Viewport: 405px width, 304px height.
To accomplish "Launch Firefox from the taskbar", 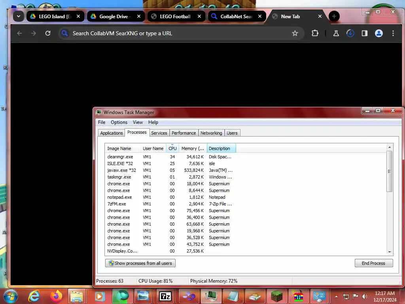I will pos(56,296).
